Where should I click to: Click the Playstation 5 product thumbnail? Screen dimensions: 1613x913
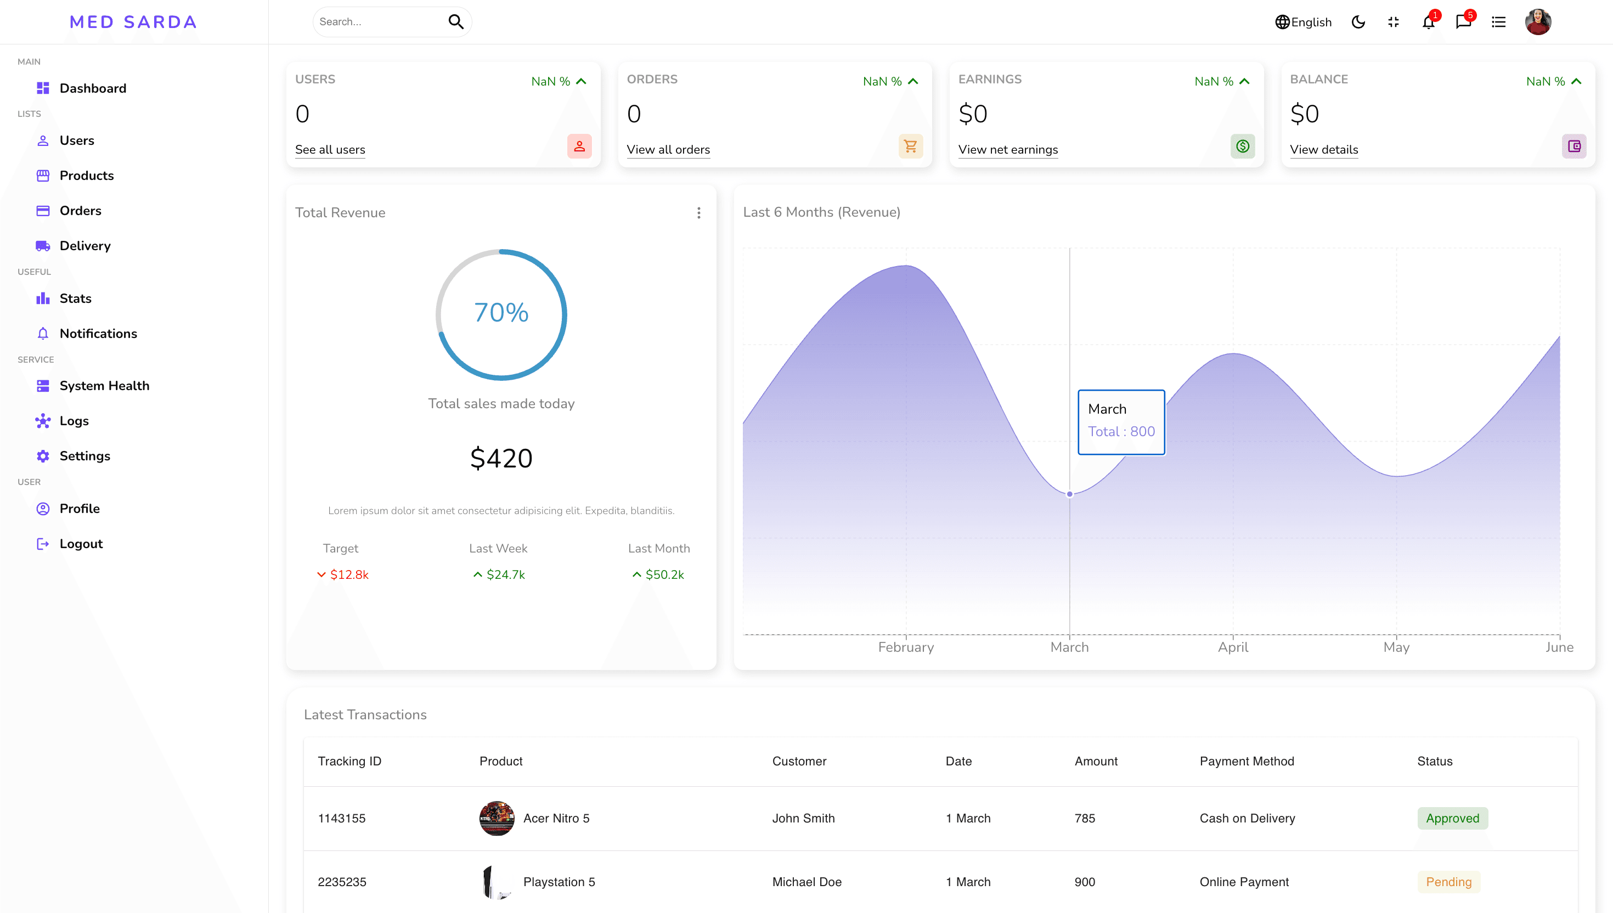(x=497, y=882)
